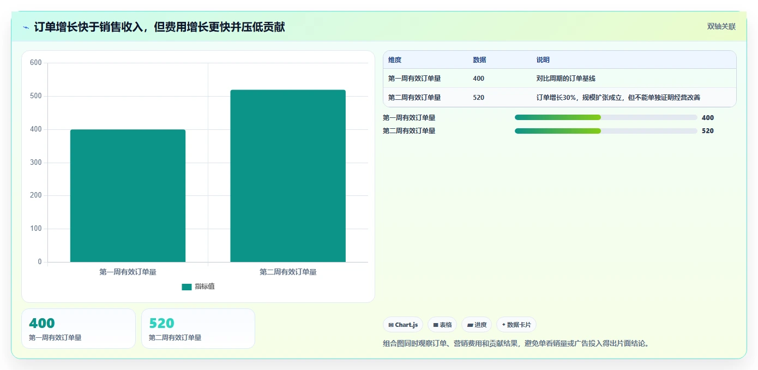Click the lightning icon beside the title
Screen dimensions: 758x370
tap(26, 27)
